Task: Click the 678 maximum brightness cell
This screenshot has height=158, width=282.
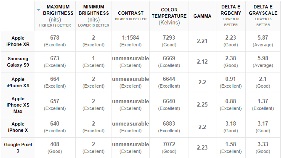Action: point(55,41)
